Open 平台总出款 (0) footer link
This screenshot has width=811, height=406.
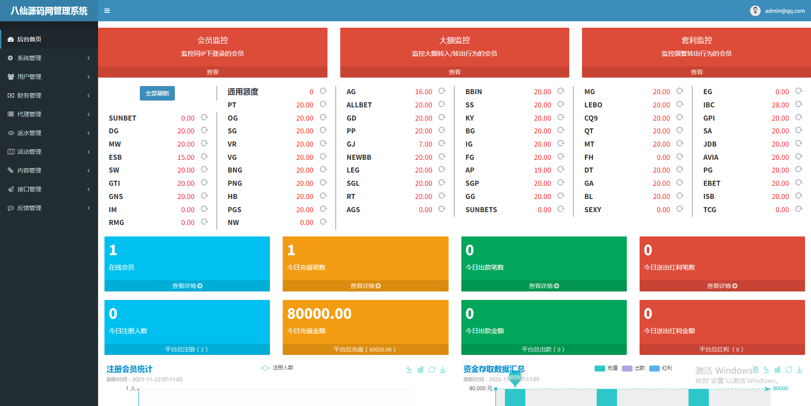tap(544, 349)
